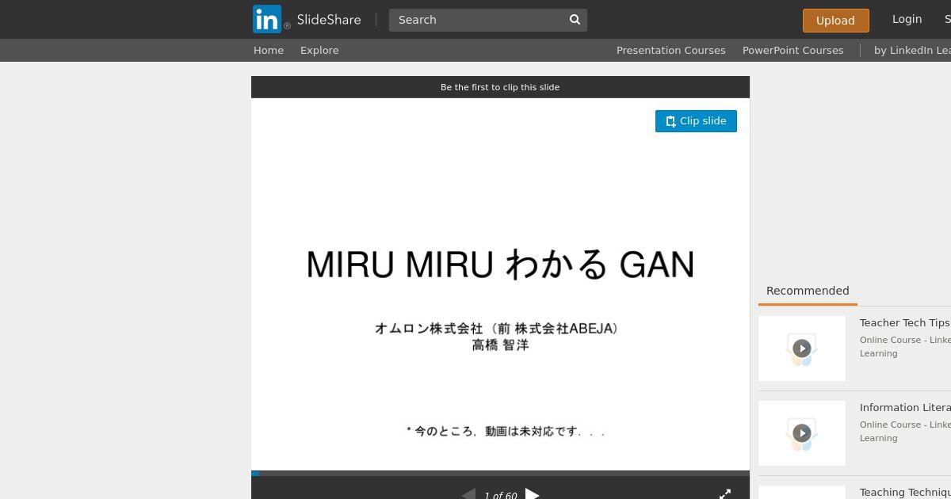Go to previous slide arrow
The width and height of the screenshot is (951, 499).
click(x=468, y=494)
